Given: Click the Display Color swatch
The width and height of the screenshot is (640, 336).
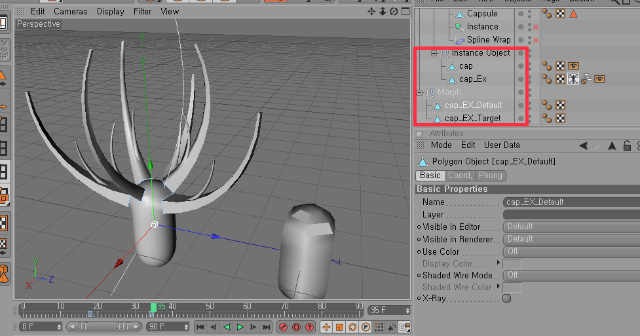Looking at the screenshot, I should [512, 263].
